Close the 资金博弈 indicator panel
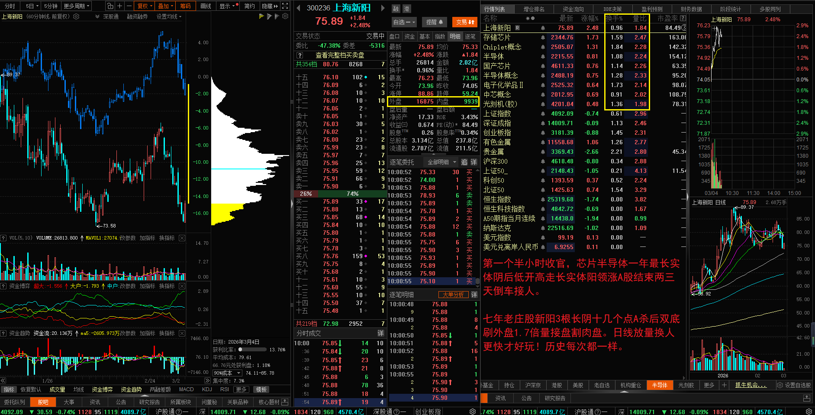This screenshot has width=815, height=415. 182,286
